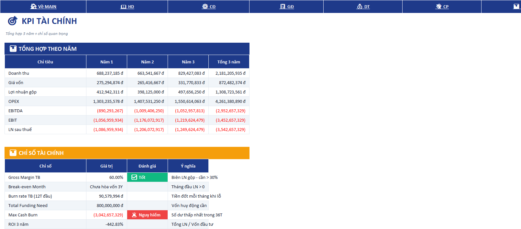Click the icon in TỔNG HỢP THEO NĂM header
The image size is (521, 229).
click(13, 49)
